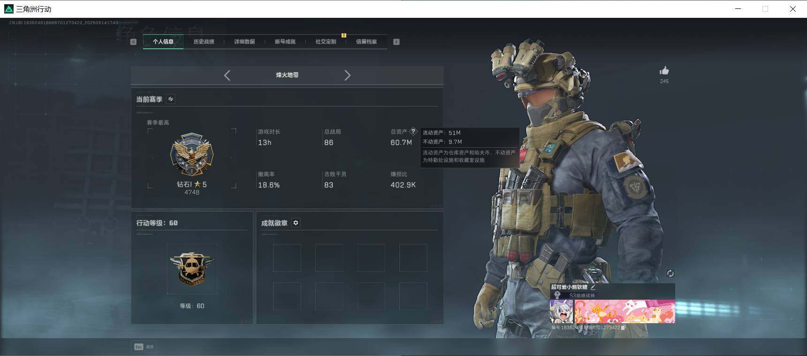The width and height of the screenshot is (807, 356).
Task: Switch season using the 当前赛季 swap icon
Action: (171, 99)
